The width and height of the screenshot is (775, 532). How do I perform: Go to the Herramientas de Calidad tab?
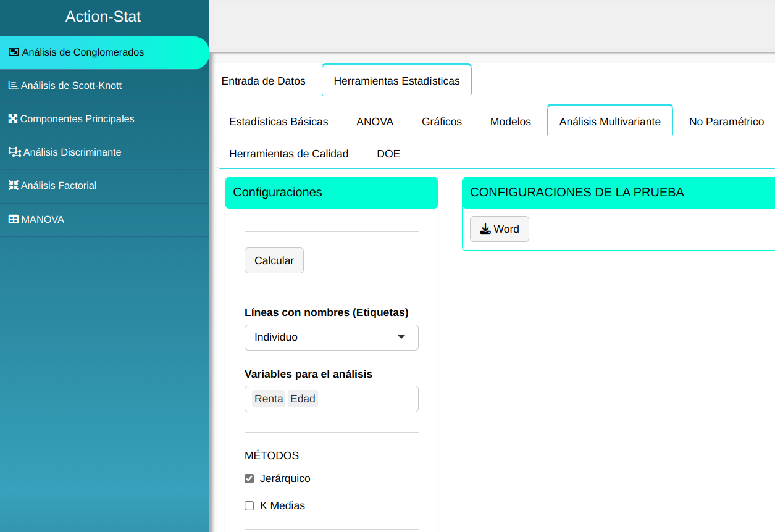tap(288, 154)
